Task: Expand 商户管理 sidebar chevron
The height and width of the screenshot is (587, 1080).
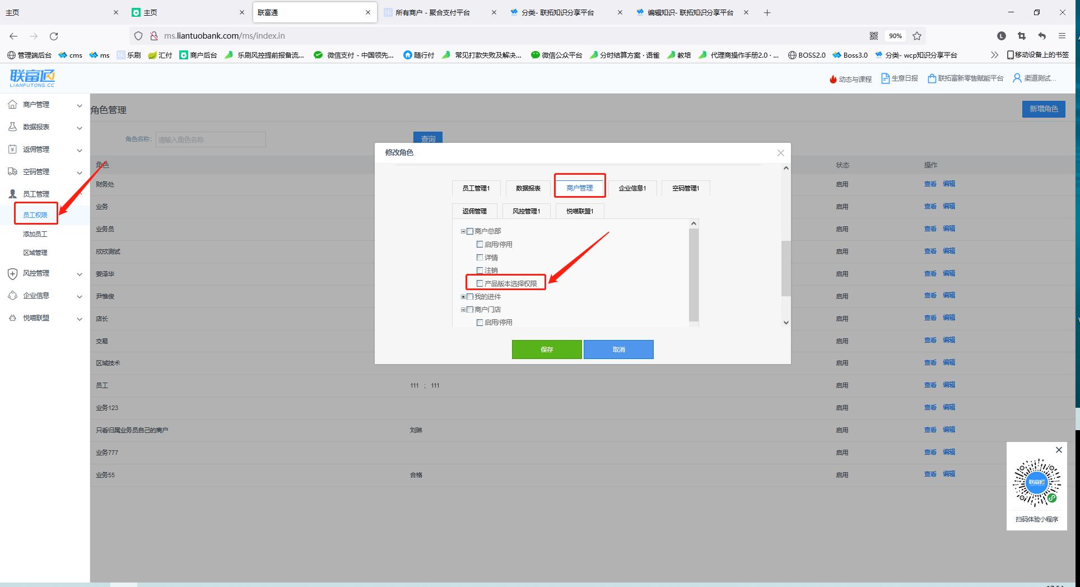Action: tap(79, 105)
